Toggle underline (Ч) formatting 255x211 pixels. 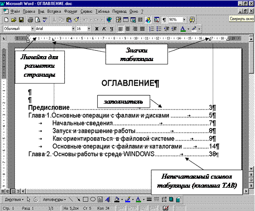pos(112,29)
